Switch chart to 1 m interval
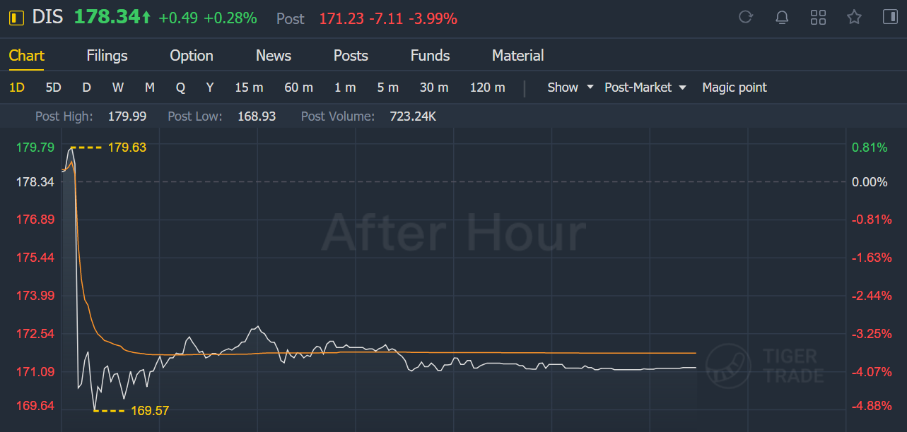Viewport: 907px width, 432px height. click(345, 88)
